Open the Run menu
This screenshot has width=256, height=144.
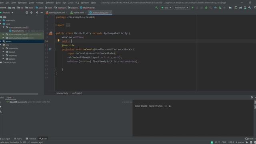64,3
